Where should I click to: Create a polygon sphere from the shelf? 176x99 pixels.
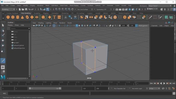[x=8, y=17]
